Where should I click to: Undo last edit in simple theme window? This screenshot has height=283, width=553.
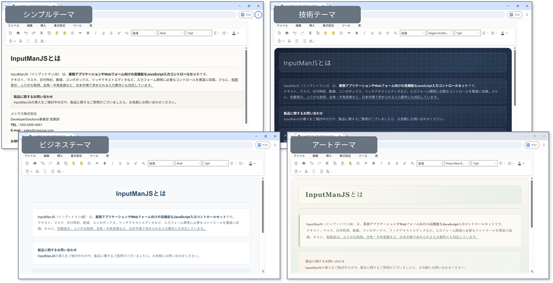(26, 33)
